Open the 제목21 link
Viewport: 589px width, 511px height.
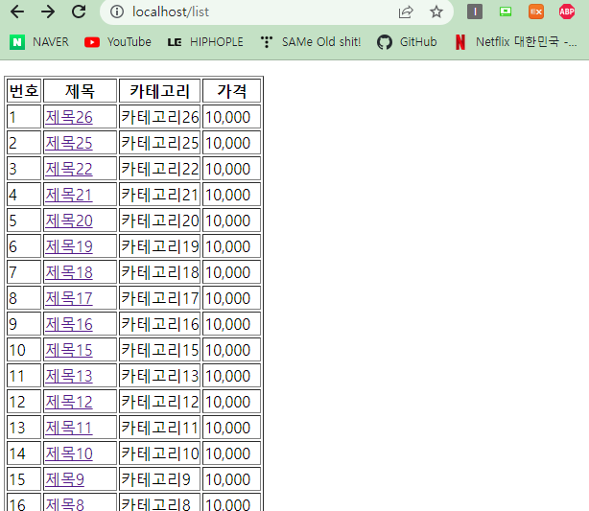click(x=69, y=195)
